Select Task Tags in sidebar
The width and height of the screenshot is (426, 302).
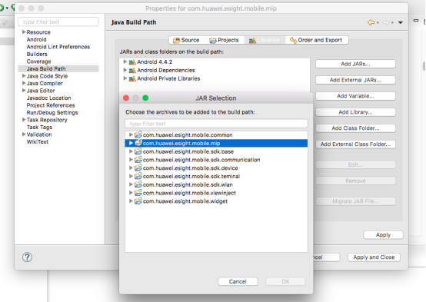pos(39,127)
